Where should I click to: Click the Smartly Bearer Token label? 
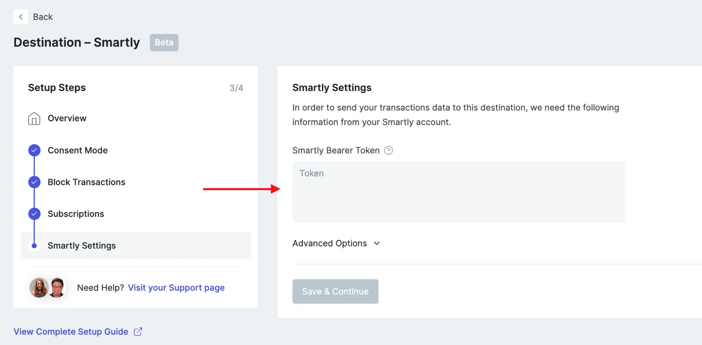(336, 151)
